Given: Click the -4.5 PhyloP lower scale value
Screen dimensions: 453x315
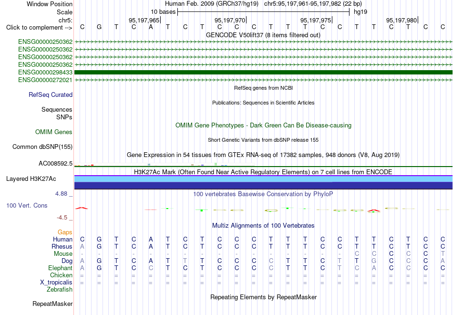Looking at the screenshot, I should click(62, 218).
